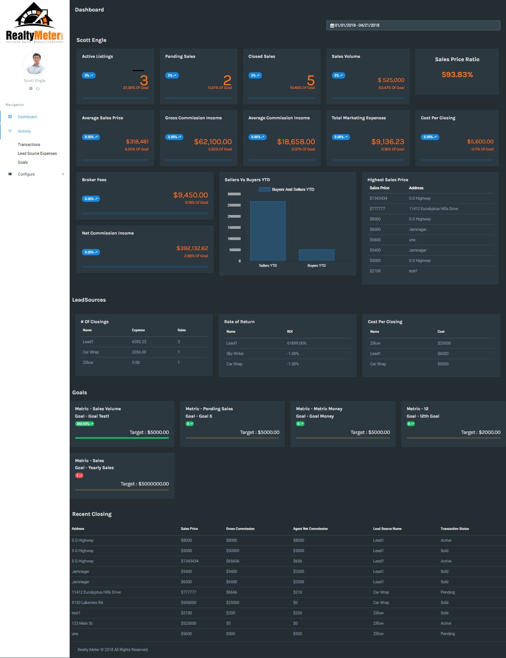Click the Sales Price header in Recent Closing
The image size is (506, 658).
[189, 529]
